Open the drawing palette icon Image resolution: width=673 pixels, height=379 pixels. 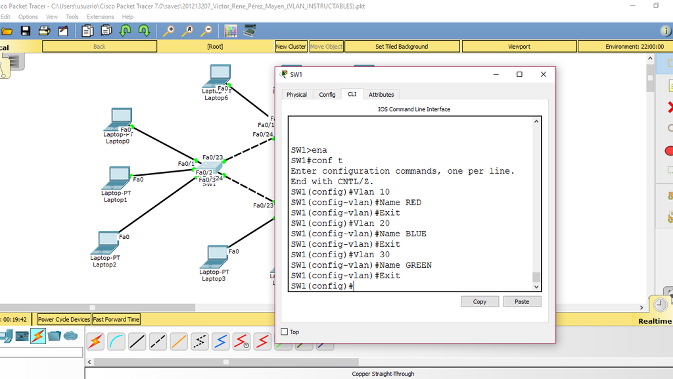coord(231,31)
